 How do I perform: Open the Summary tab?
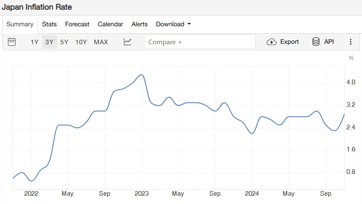click(20, 24)
